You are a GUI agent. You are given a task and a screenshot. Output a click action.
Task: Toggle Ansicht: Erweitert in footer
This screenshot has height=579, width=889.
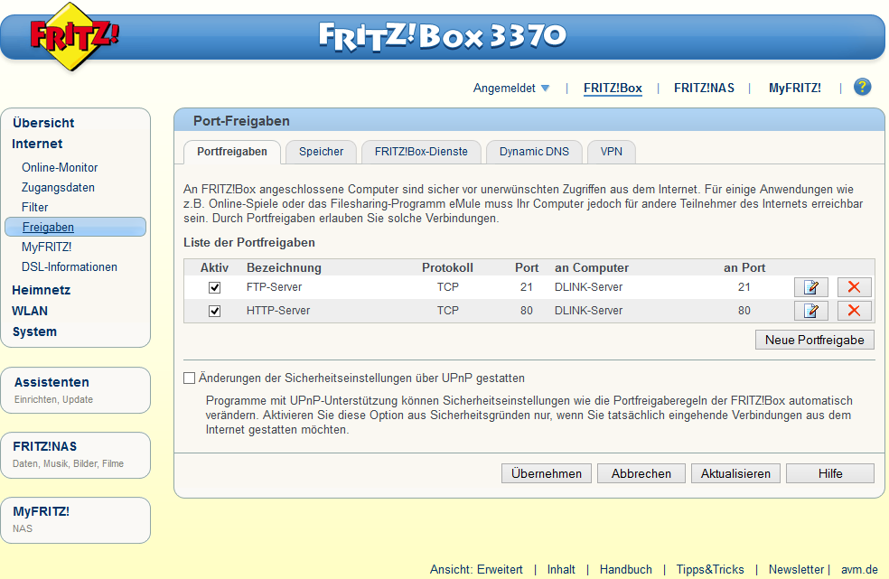476,569
